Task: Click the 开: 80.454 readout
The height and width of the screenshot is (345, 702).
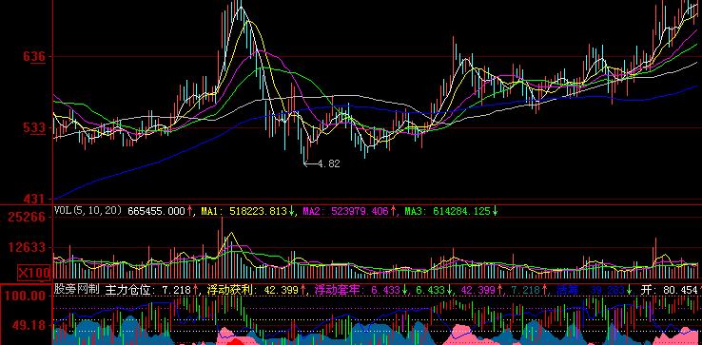Action: 671,290
